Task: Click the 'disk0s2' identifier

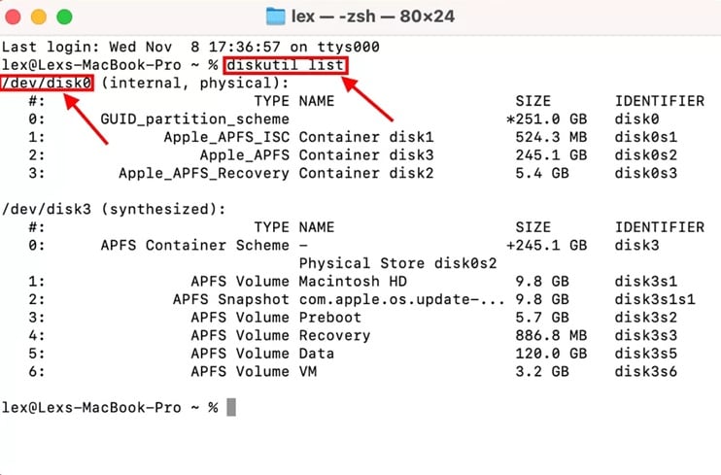Action: pyautogui.click(x=645, y=155)
